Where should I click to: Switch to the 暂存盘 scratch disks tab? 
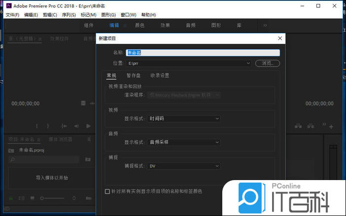click(x=133, y=75)
